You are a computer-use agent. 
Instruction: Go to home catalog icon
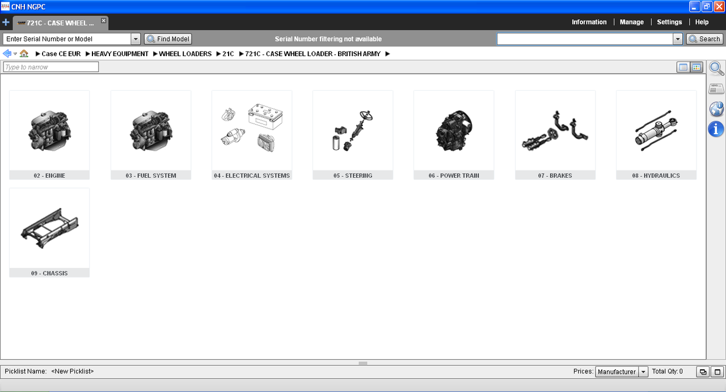click(x=24, y=53)
